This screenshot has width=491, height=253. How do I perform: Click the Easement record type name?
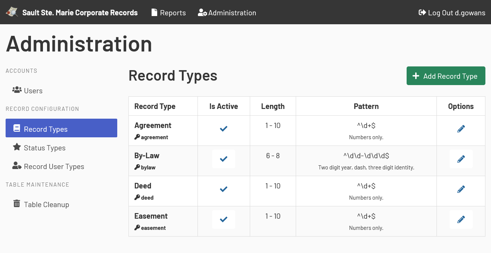pyautogui.click(x=151, y=216)
